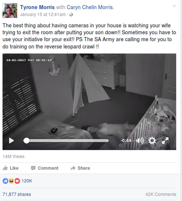Open the Comment box on post

[44, 168]
